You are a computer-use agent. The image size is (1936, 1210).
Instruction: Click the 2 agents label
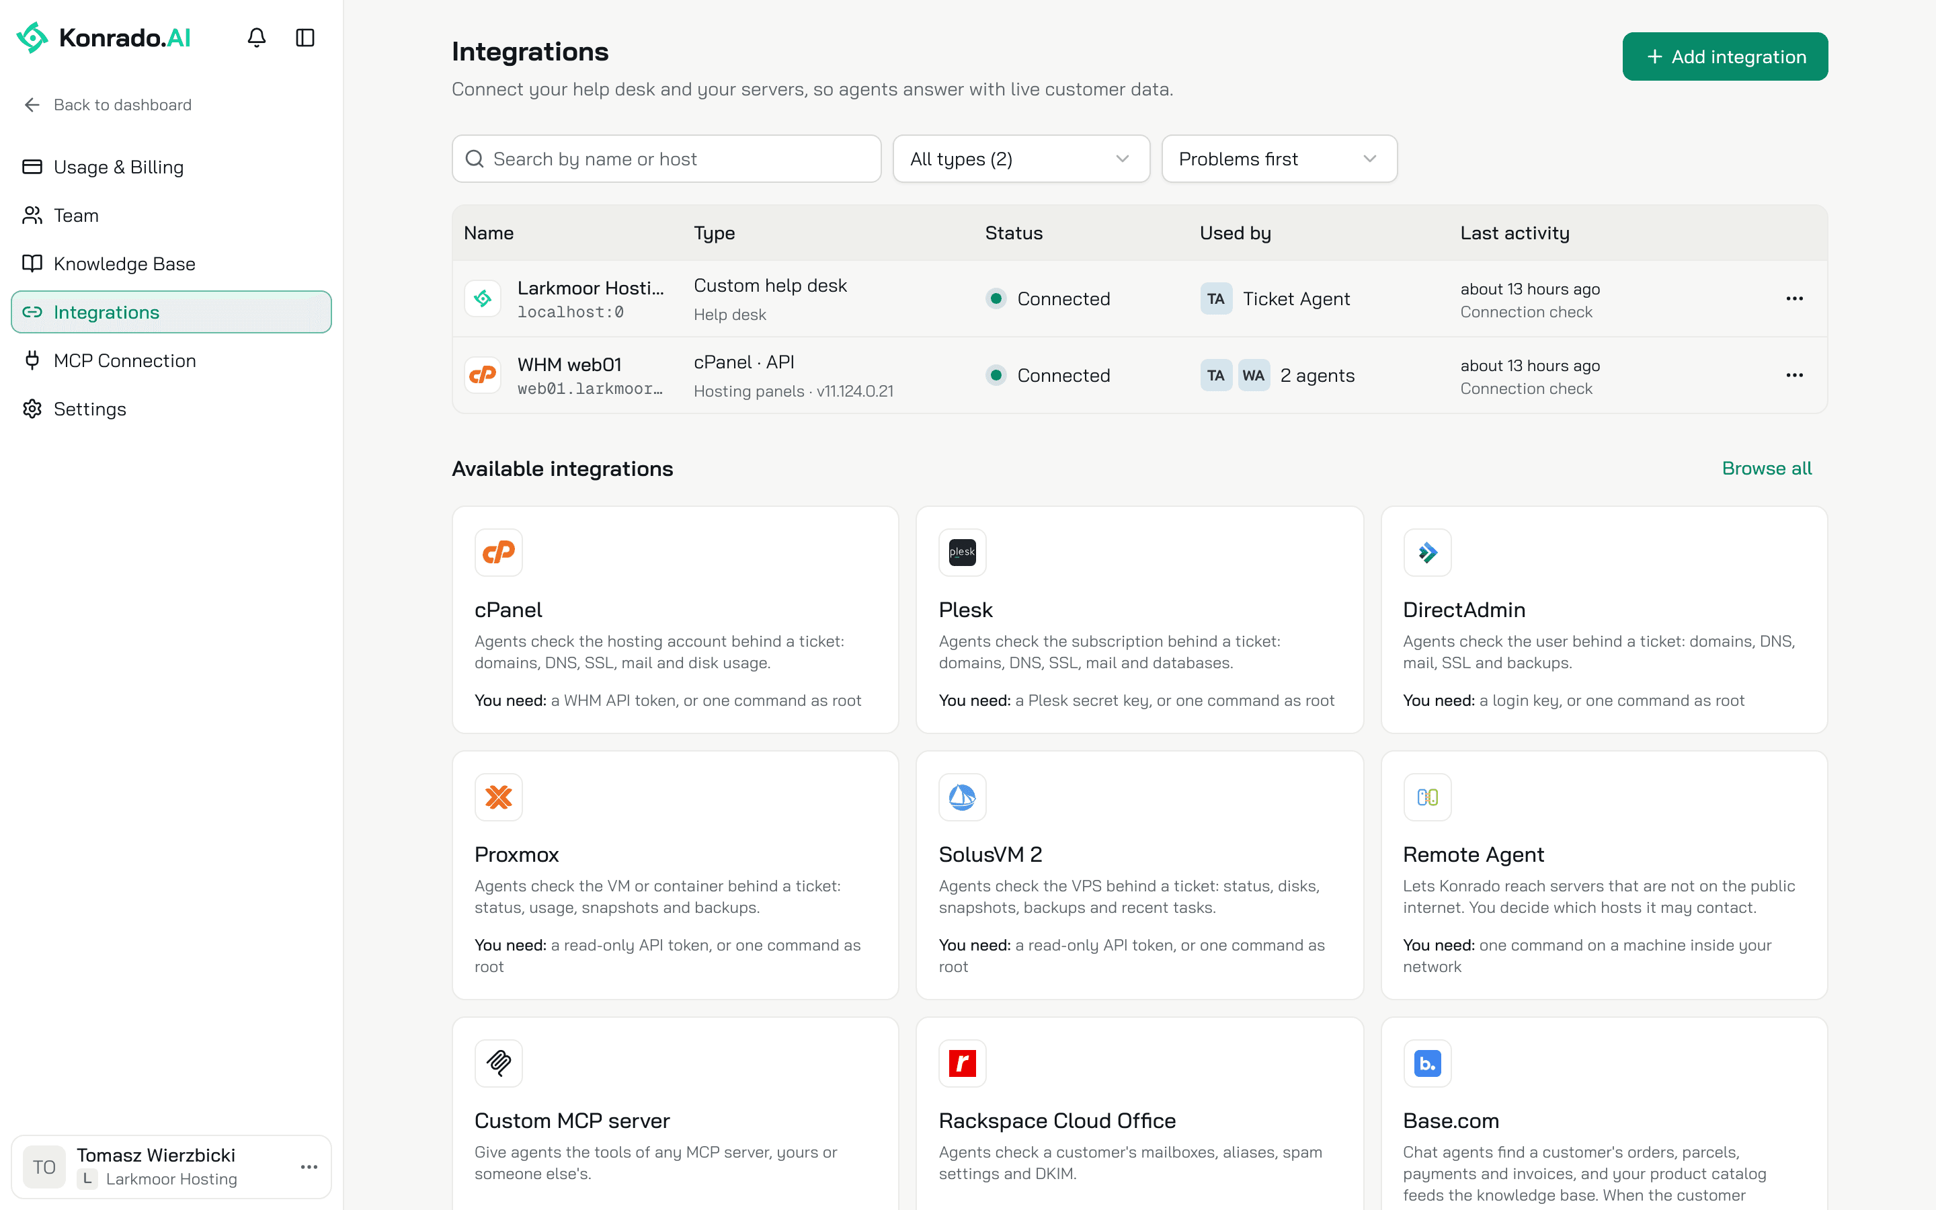click(1317, 375)
